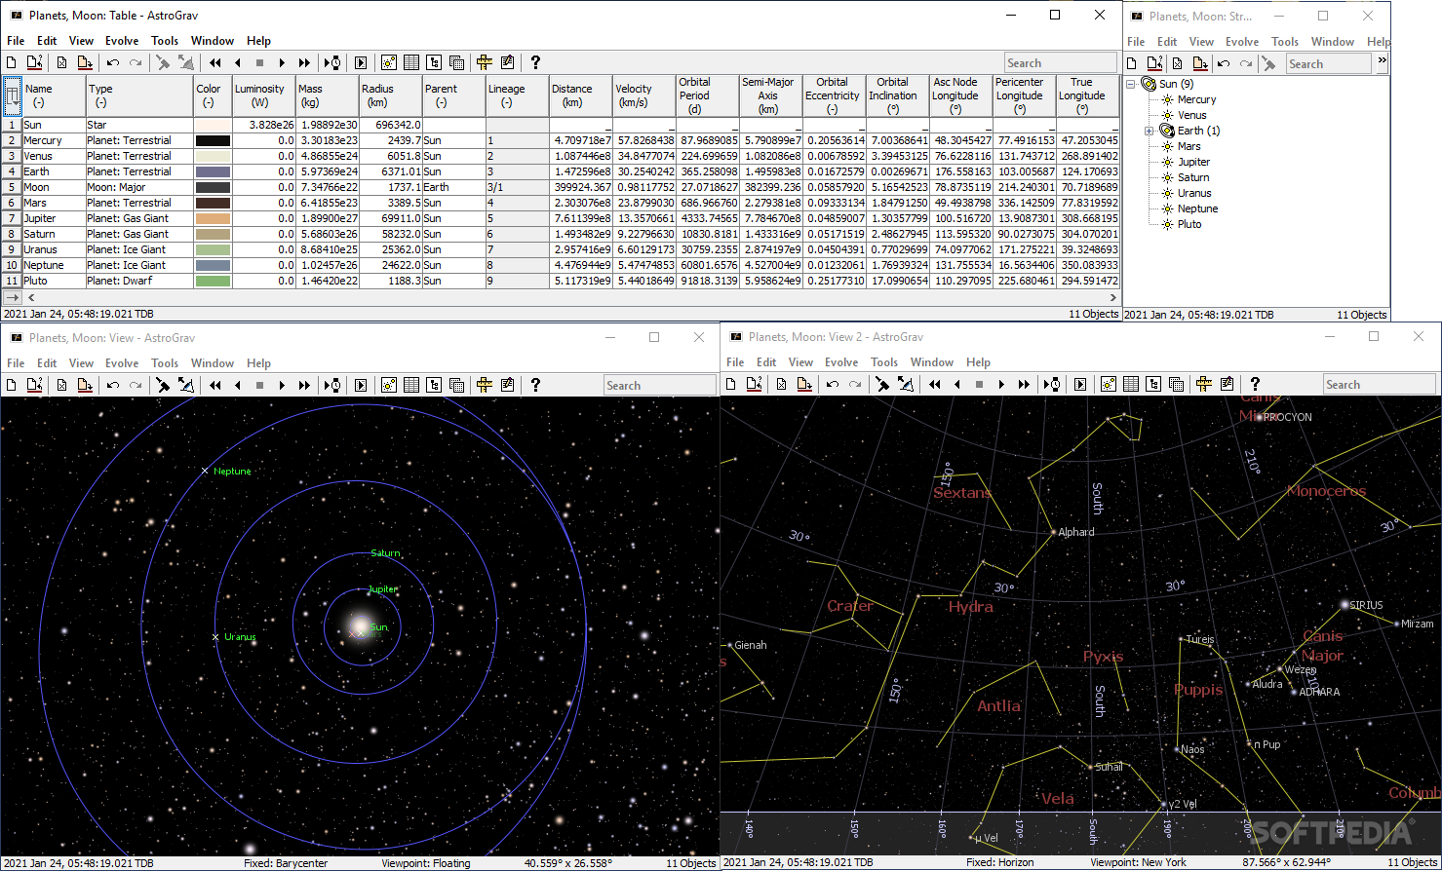Click the Mass (kg) column header
This screenshot has height=871, width=1442.
[x=327, y=95]
